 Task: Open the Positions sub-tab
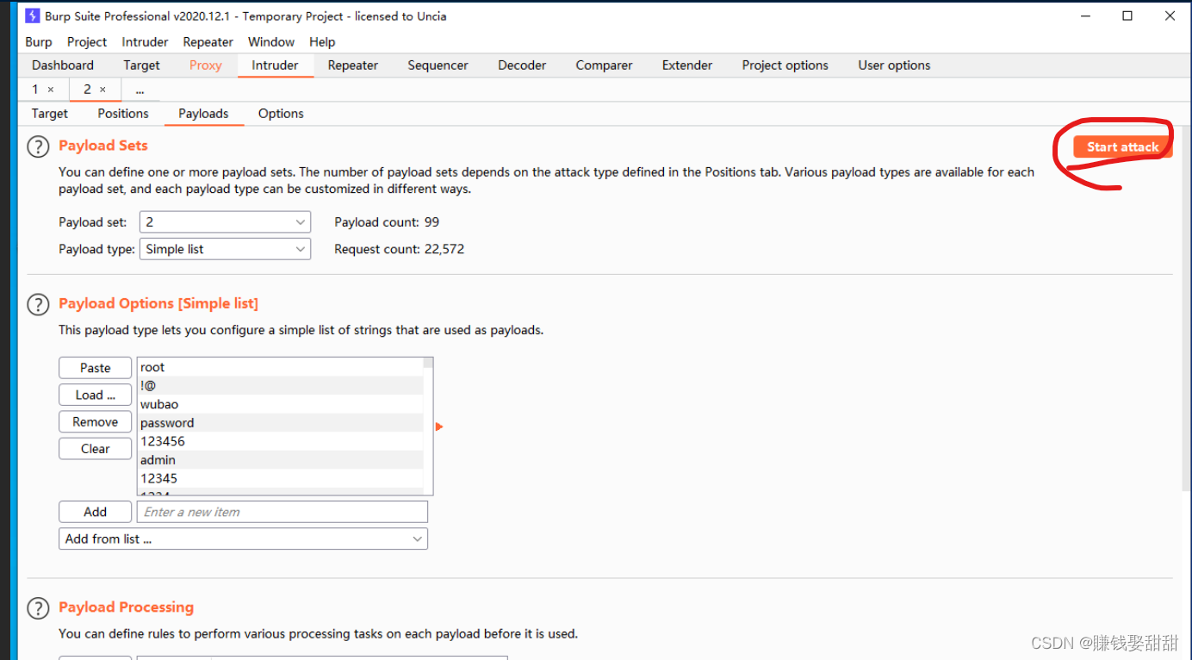click(x=123, y=114)
